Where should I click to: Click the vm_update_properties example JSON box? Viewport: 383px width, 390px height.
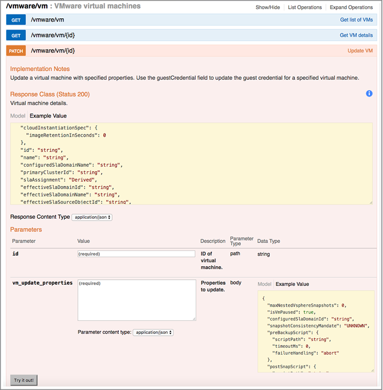pyautogui.click(x=316, y=331)
